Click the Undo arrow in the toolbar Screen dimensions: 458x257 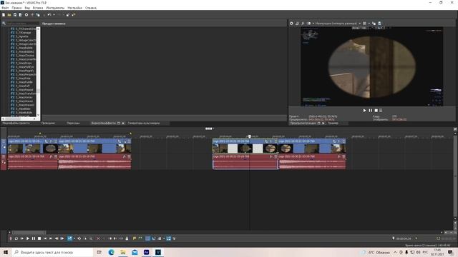[x=49, y=15]
